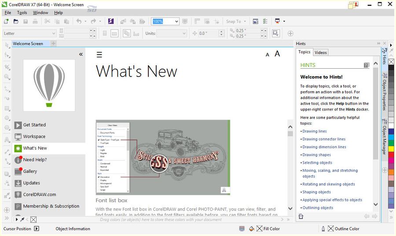
Task: Click the Hints help button icon
Action: click(367, 65)
